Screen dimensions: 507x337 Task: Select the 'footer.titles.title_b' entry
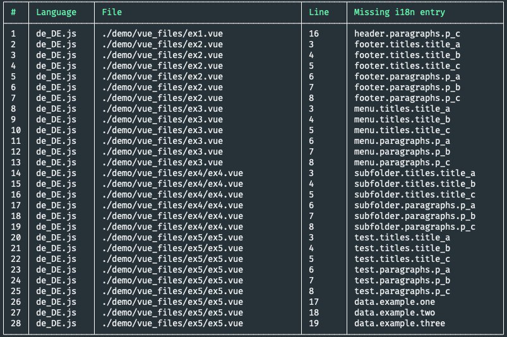tap(407, 55)
